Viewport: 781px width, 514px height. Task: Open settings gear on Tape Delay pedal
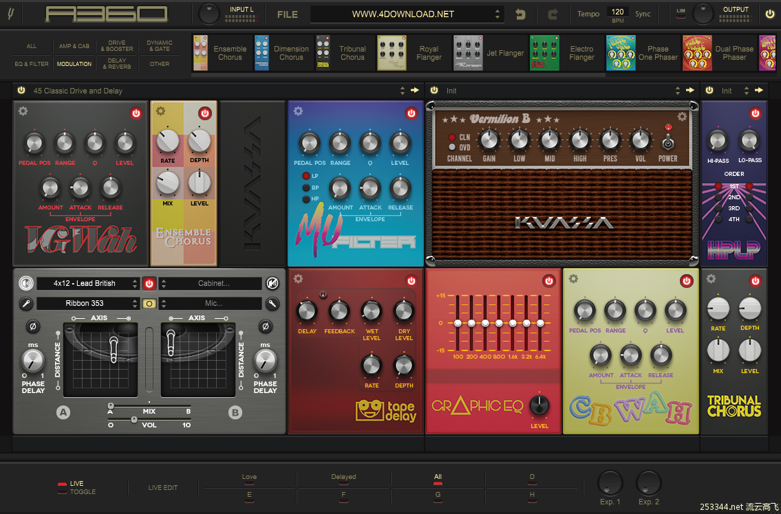[x=298, y=278]
